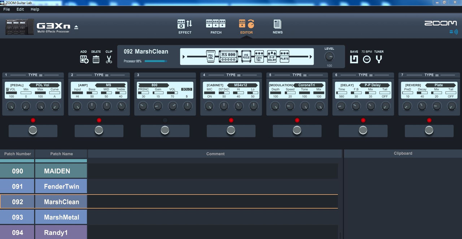Click the G3Xn device image
462x239 pixels.
19,27
